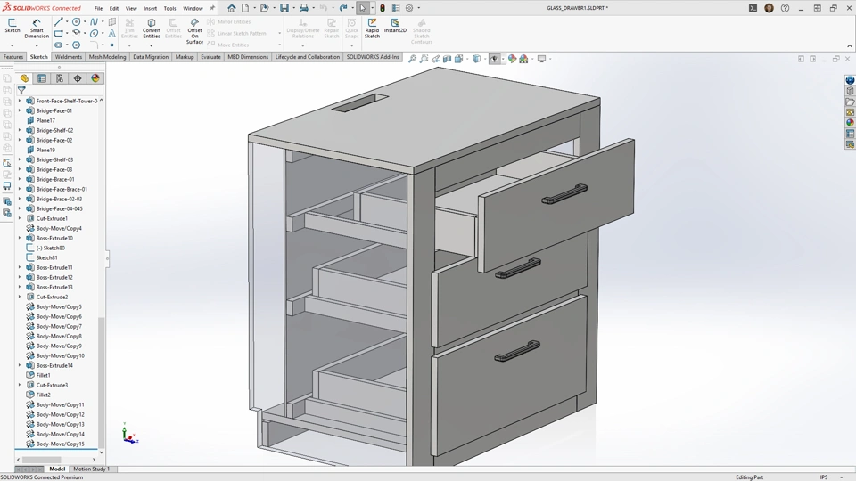The image size is (856, 481).
Task: Switch to DisplayManager tab
Action: (95, 78)
